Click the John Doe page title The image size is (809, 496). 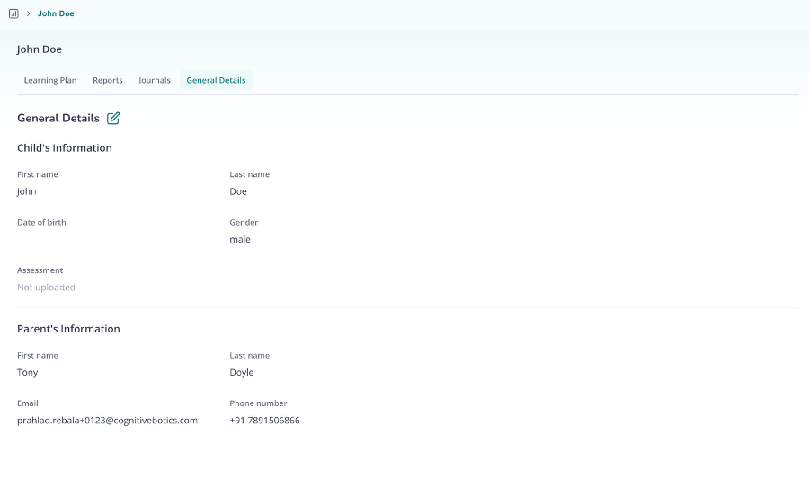(x=40, y=49)
